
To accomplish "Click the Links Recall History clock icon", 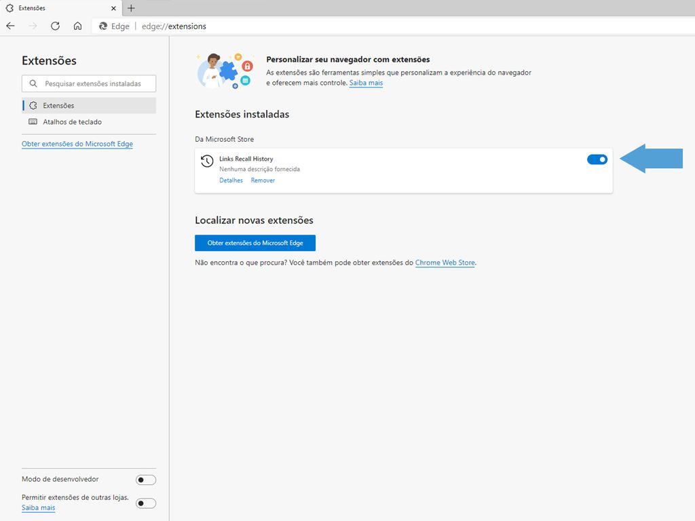I will [207, 161].
